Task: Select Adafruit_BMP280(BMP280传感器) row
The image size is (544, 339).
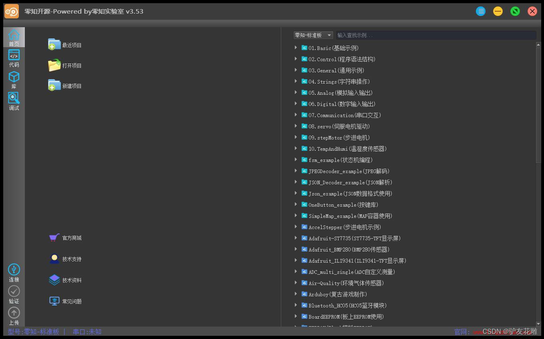Action: click(x=349, y=249)
